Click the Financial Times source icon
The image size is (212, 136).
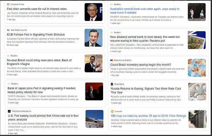8,4
